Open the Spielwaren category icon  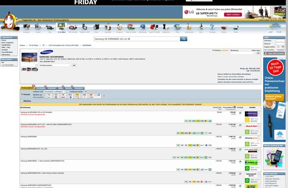166,27
